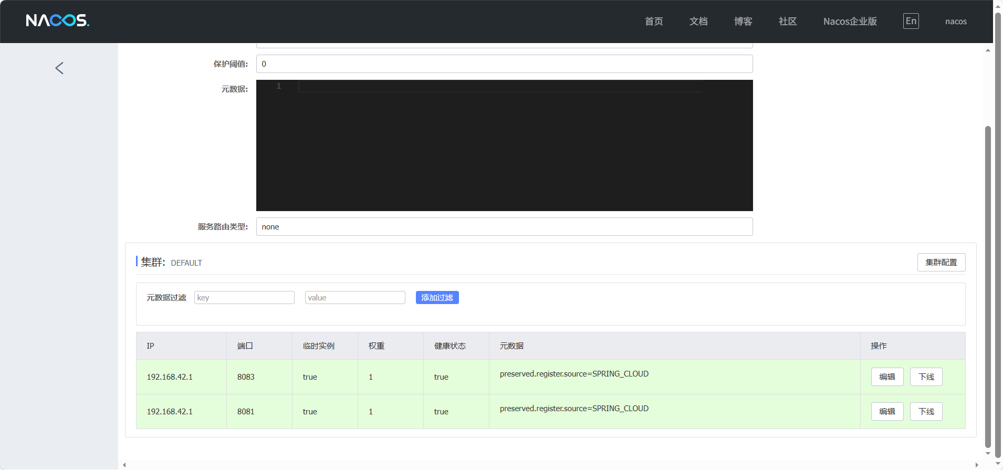Click the 服务路由类型 input field

click(x=504, y=227)
